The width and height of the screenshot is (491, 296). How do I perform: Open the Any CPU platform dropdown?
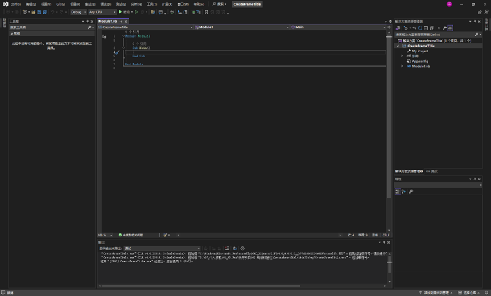(x=102, y=12)
